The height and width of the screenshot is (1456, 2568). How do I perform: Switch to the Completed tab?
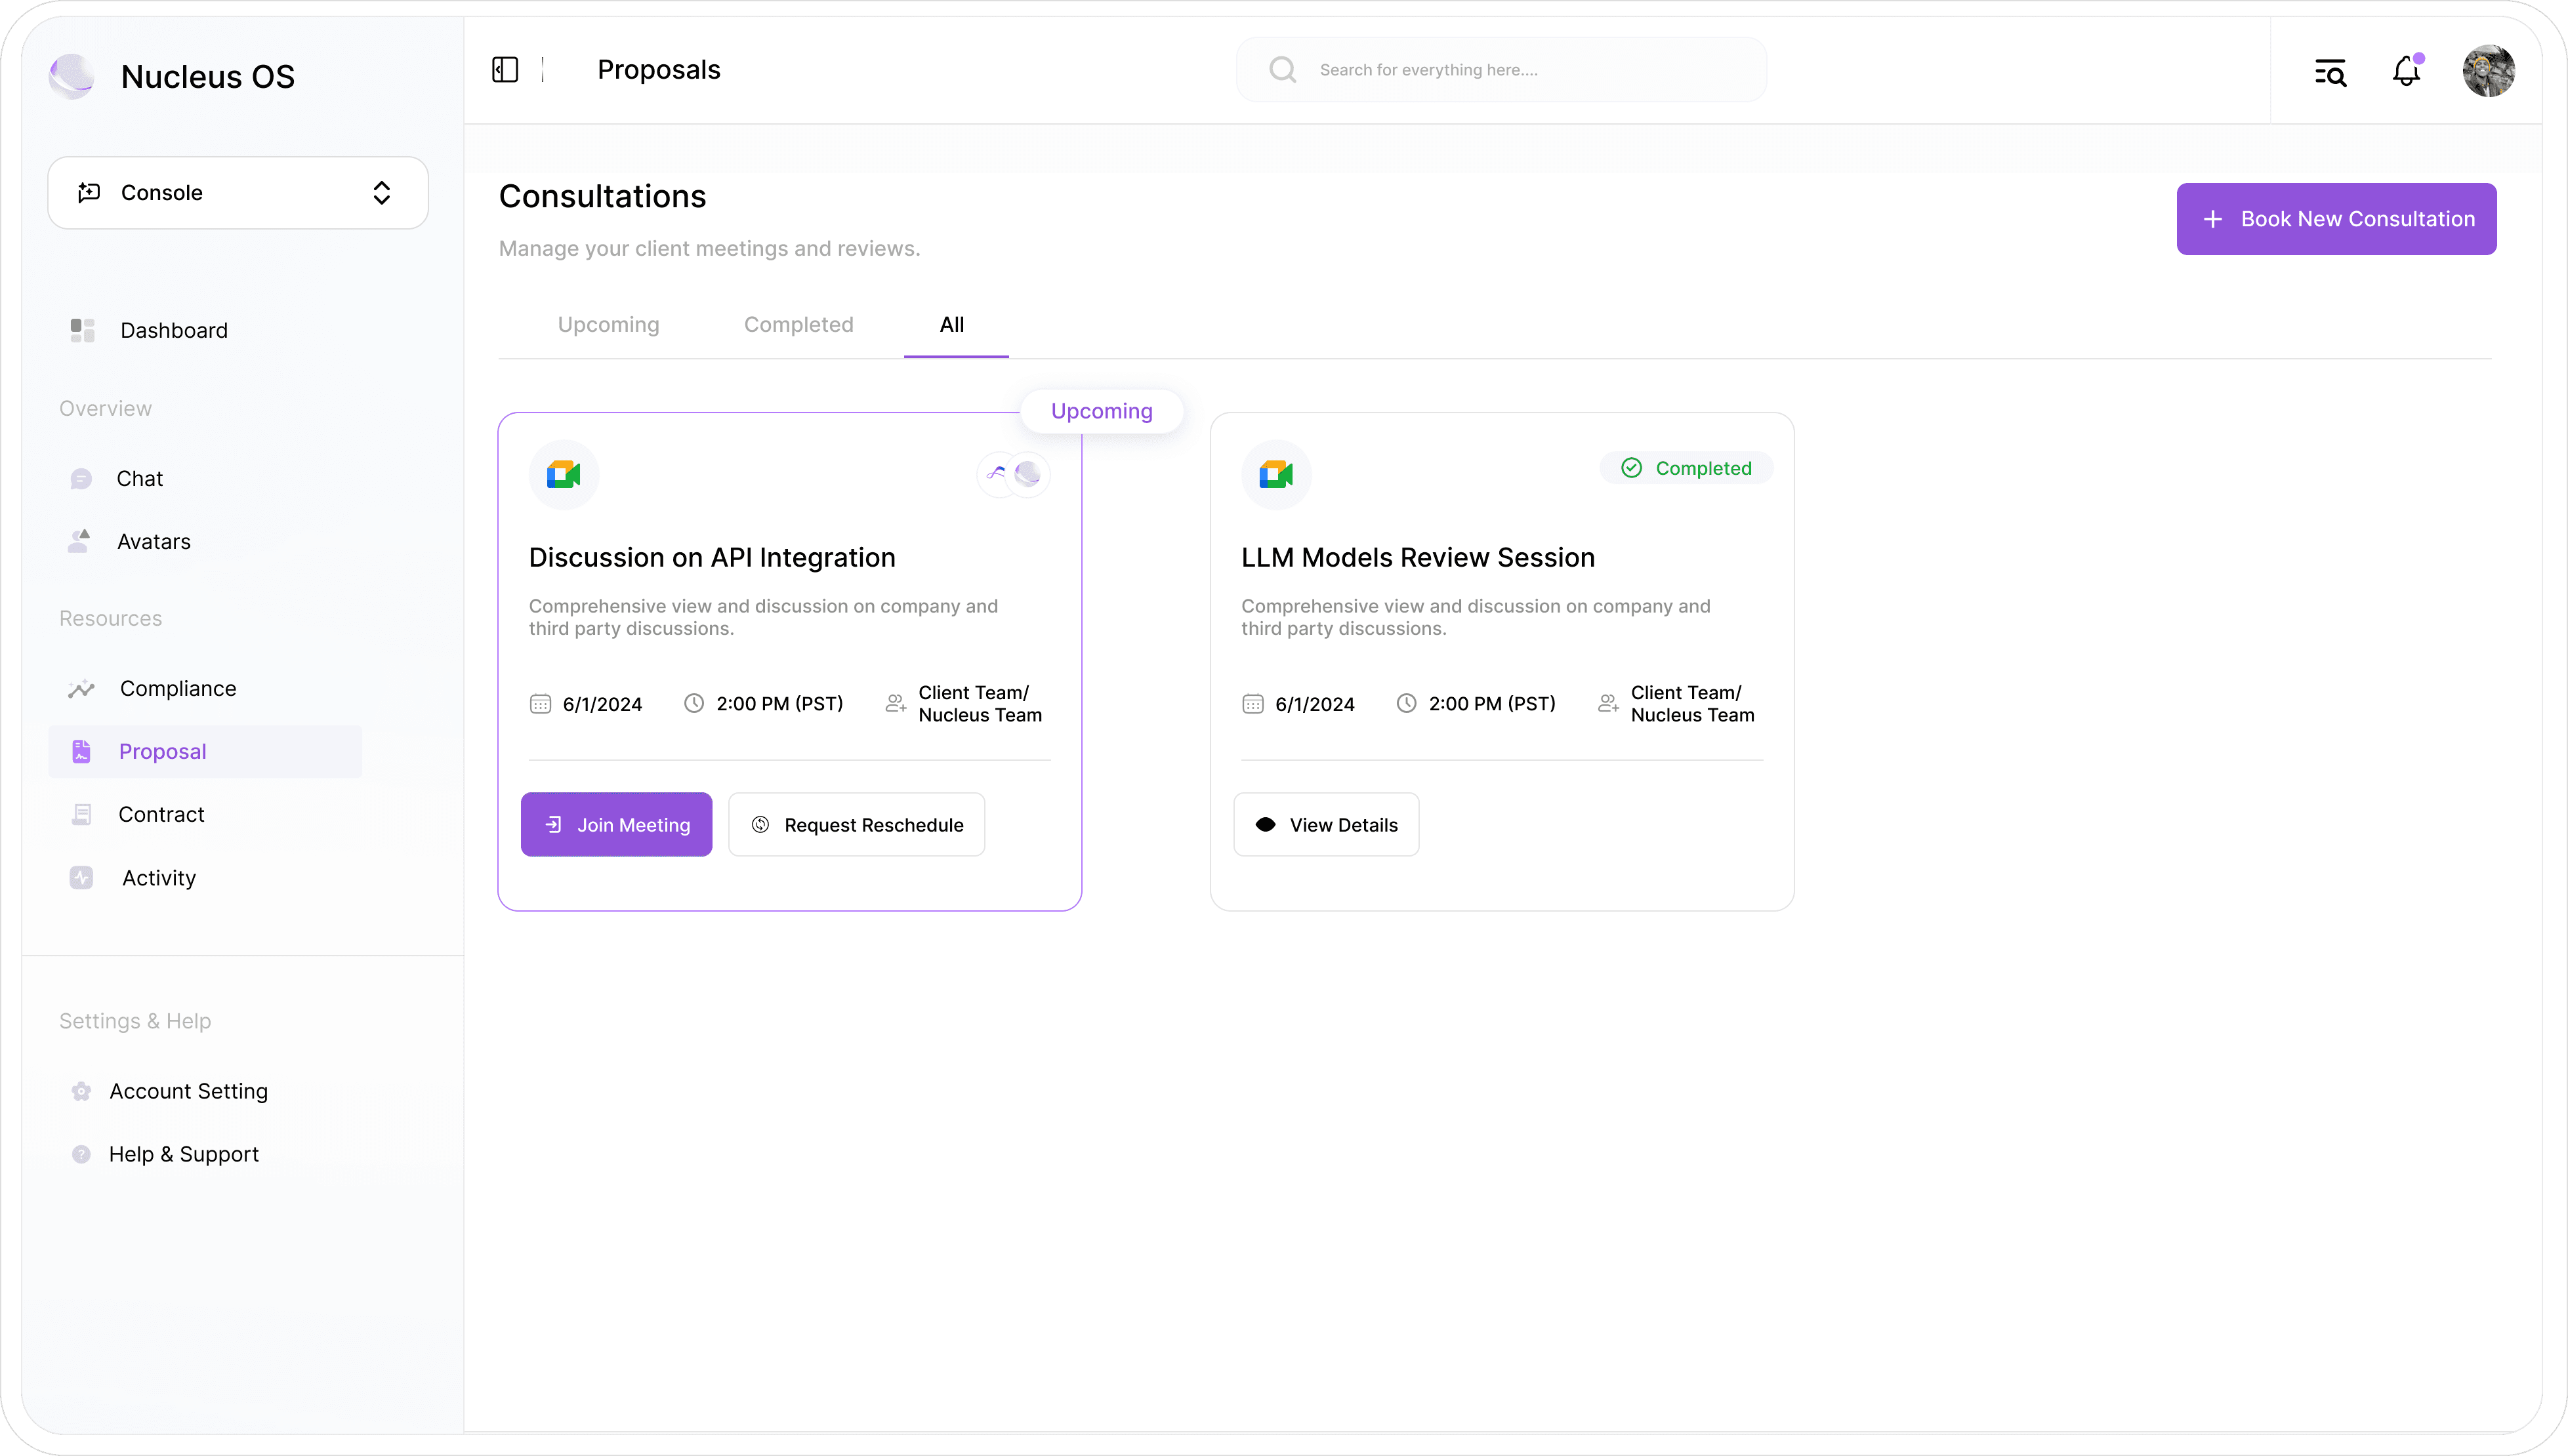[x=798, y=324]
